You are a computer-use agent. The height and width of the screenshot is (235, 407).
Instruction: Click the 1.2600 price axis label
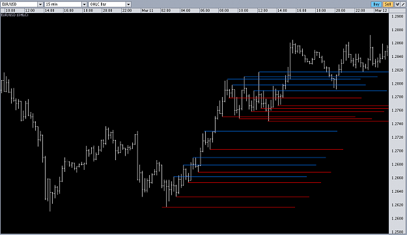pos(397,218)
